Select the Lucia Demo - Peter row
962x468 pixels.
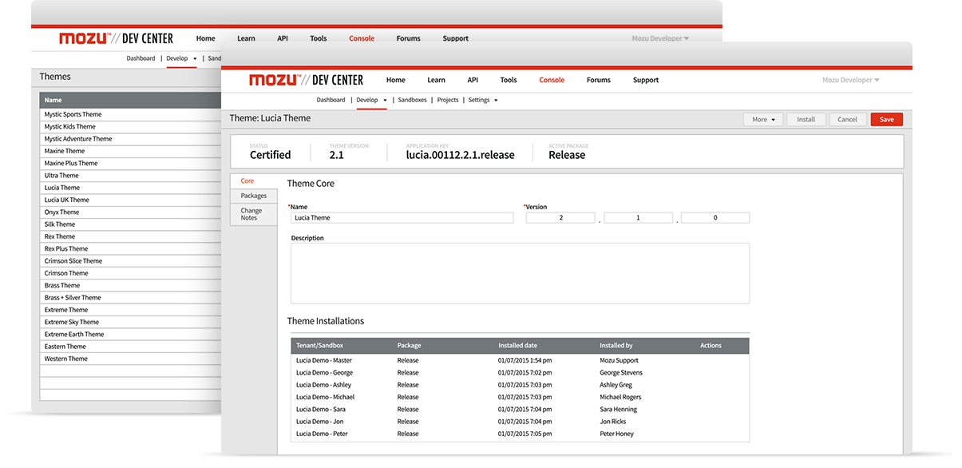point(520,434)
